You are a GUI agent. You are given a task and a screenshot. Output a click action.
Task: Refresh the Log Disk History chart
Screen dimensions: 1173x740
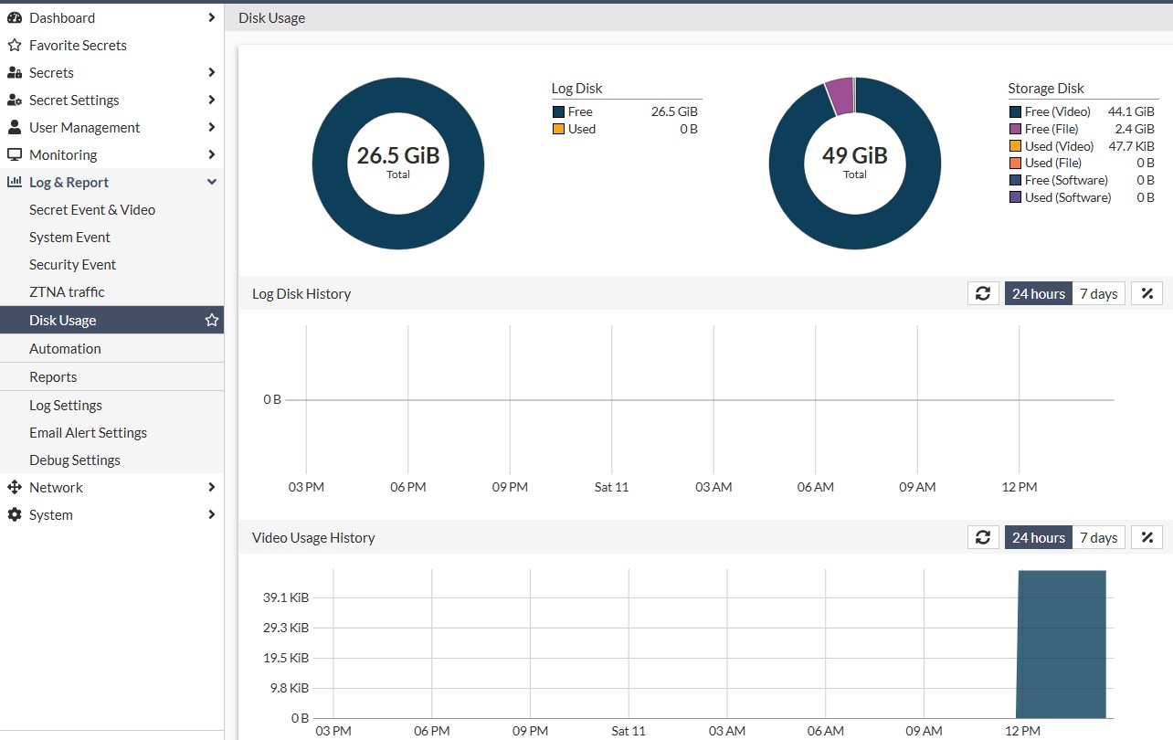click(983, 293)
